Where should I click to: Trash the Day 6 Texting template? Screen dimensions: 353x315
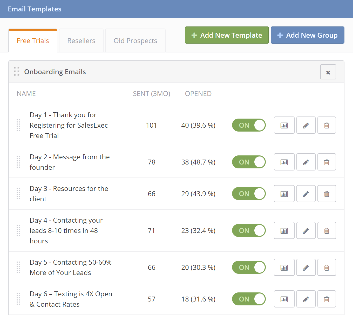click(x=327, y=299)
